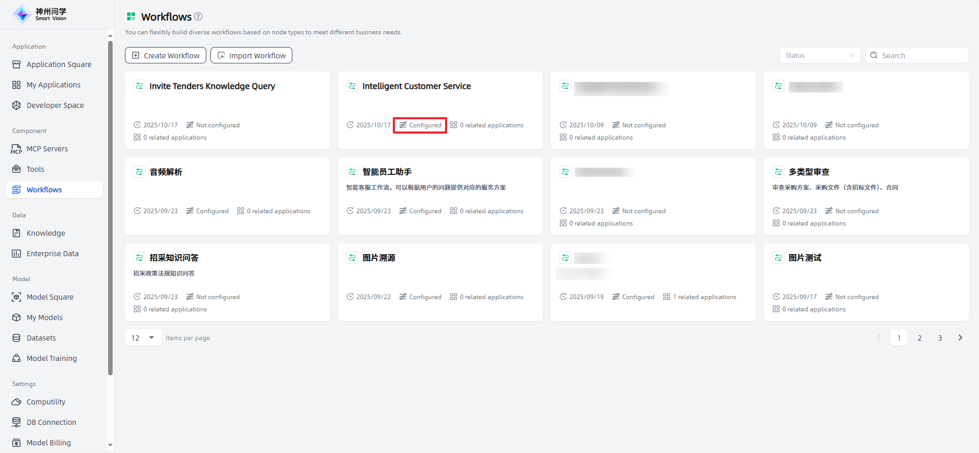
Task: Navigate to Enterprise Data section
Action: [52, 254]
